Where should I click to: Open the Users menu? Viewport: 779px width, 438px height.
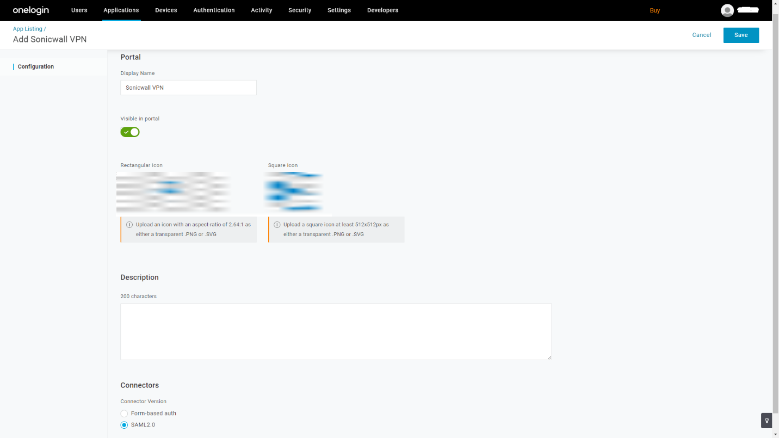click(79, 10)
